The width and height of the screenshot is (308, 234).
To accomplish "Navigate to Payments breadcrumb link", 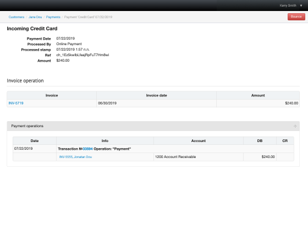I will click(53, 17).
